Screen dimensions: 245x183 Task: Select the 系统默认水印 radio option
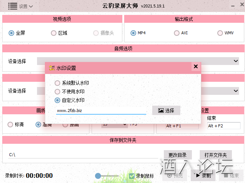coord(57,83)
